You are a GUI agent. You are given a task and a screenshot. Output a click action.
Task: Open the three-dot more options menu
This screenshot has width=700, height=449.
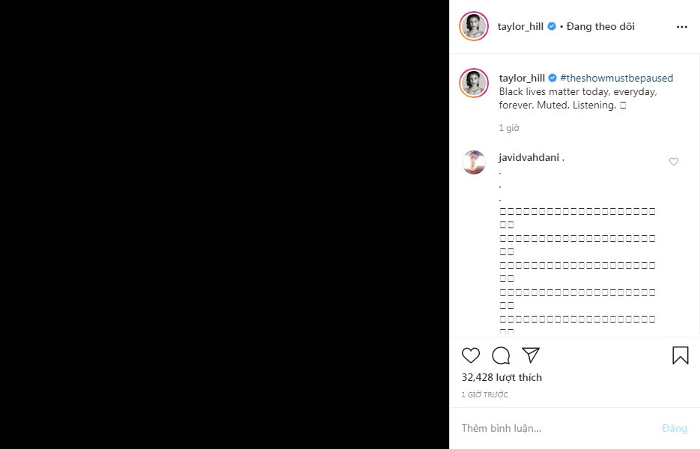click(x=681, y=27)
